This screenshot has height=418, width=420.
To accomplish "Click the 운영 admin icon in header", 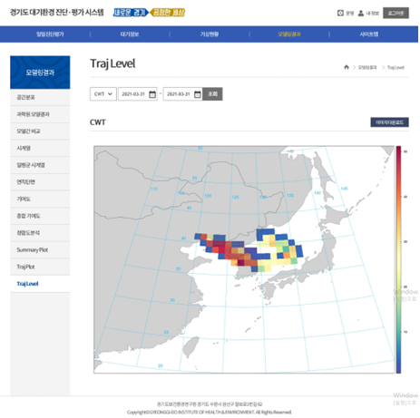I will (340, 13).
